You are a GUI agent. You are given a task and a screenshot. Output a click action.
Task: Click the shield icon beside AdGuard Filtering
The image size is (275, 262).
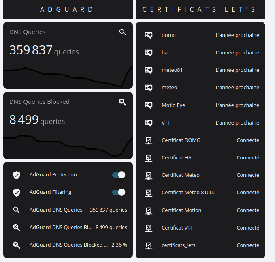click(x=17, y=193)
